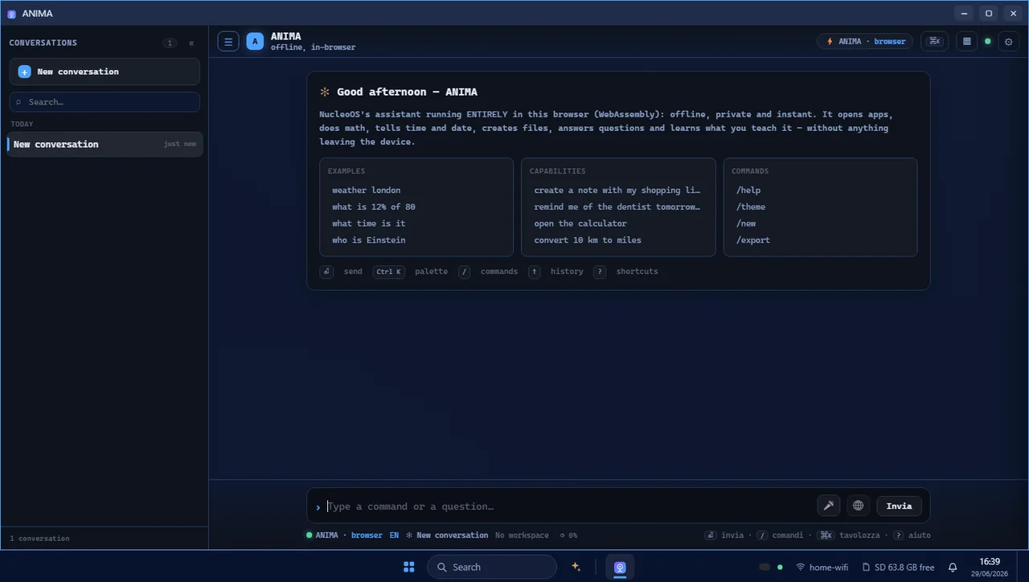This screenshot has width=1029, height=582.
Task: Open the New conversation entry under Today
Action: [x=105, y=145]
